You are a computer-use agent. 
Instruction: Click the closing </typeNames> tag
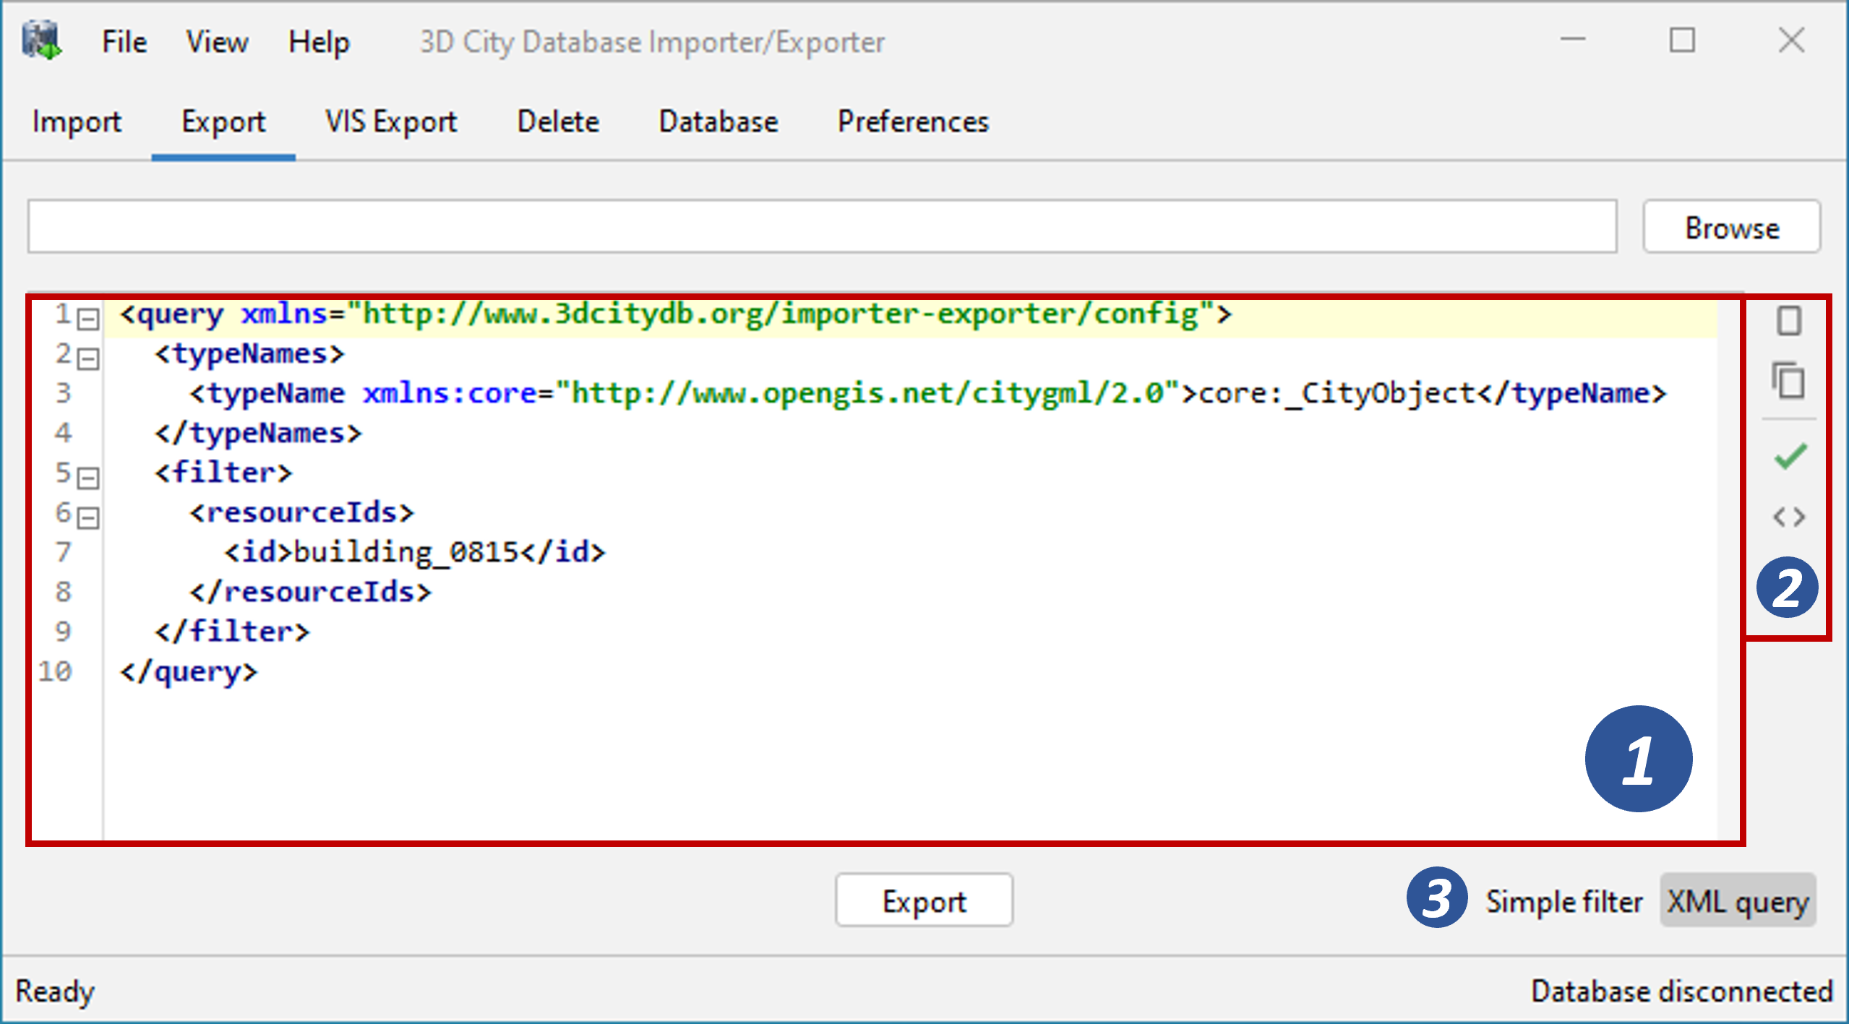pyautogui.click(x=258, y=433)
